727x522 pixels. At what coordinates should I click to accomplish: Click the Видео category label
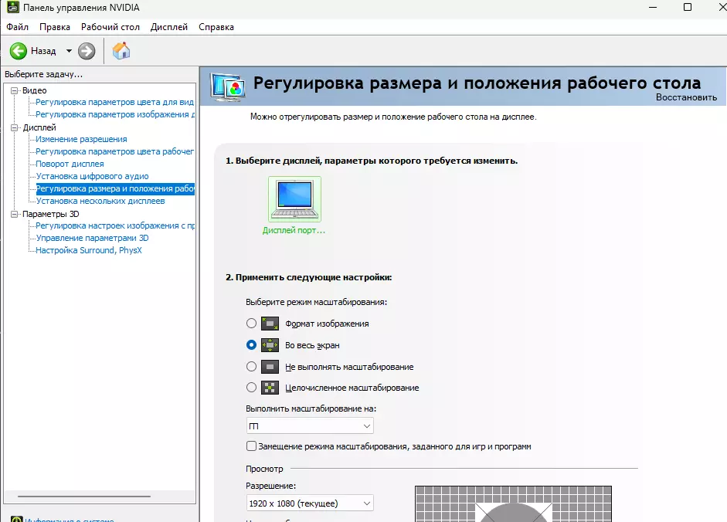click(x=34, y=90)
